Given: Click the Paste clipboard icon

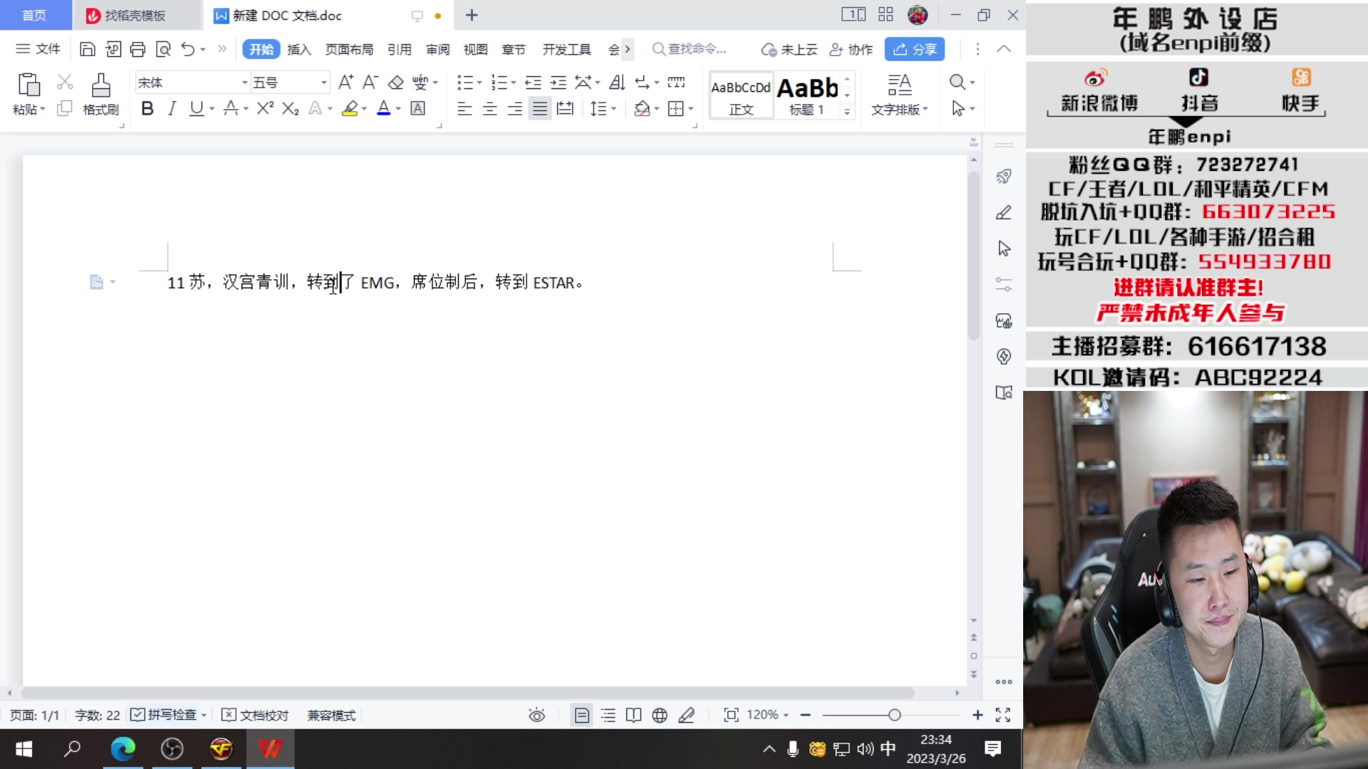Looking at the screenshot, I should coord(28,85).
